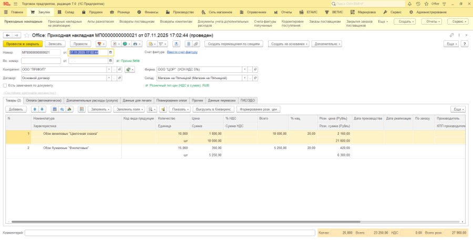Open the Заполнить dropdown in goods toolbar
The image size is (473, 240).
point(99,110)
